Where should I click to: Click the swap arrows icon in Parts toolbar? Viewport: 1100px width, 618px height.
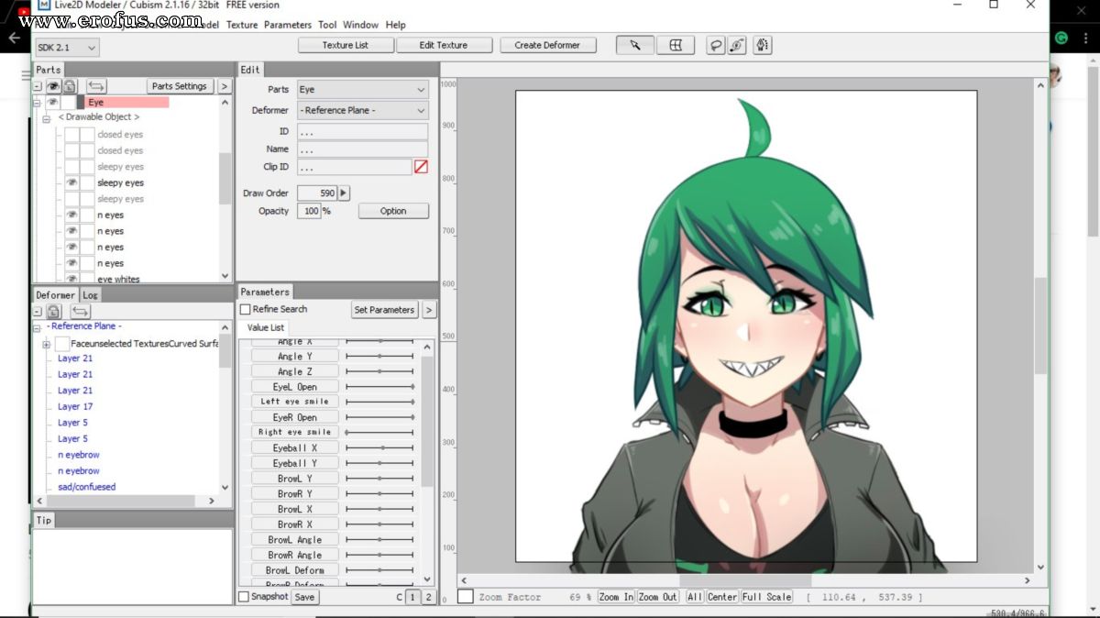96,86
